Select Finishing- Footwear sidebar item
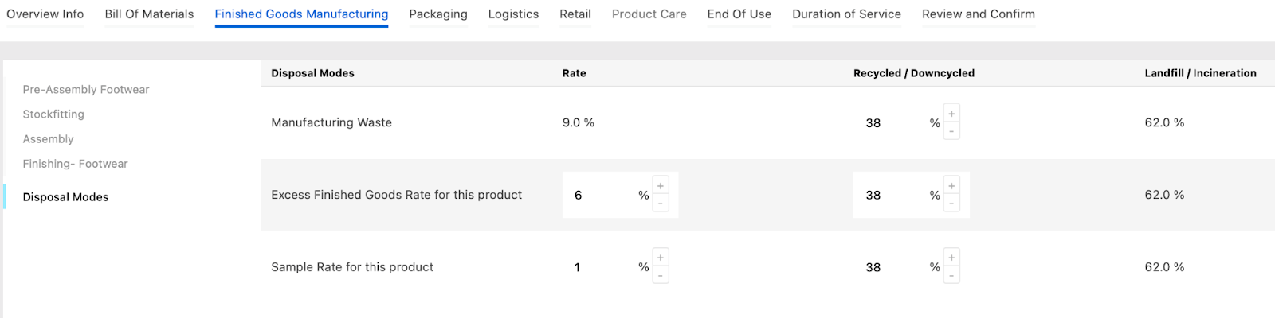This screenshot has width=1275, height=318. click(75, 164)
